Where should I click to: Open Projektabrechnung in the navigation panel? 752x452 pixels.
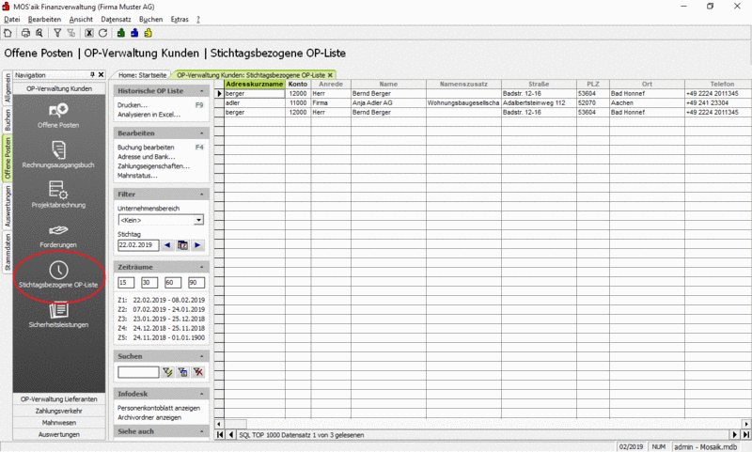[58, 195]
